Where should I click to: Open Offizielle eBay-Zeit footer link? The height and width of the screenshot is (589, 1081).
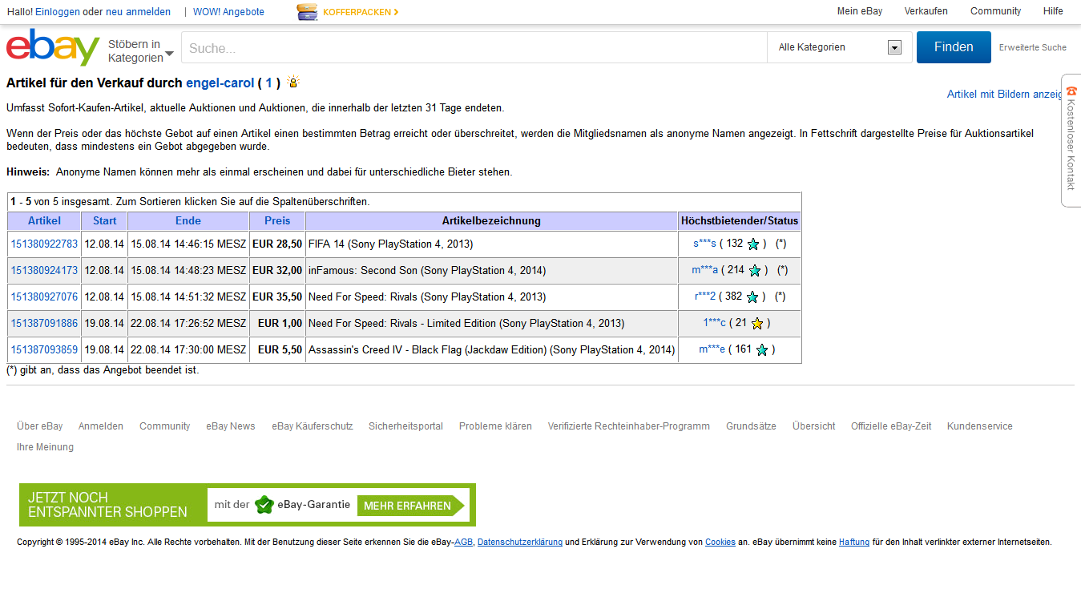click(891, 426)
